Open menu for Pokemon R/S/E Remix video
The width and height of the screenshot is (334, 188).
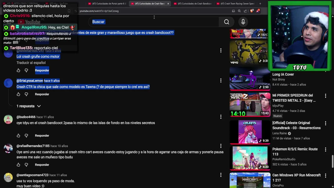click(325, 150)
